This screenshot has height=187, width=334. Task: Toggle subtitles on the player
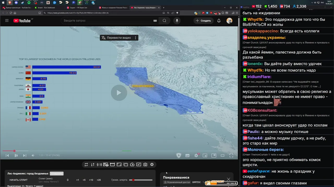click(187, 156)
